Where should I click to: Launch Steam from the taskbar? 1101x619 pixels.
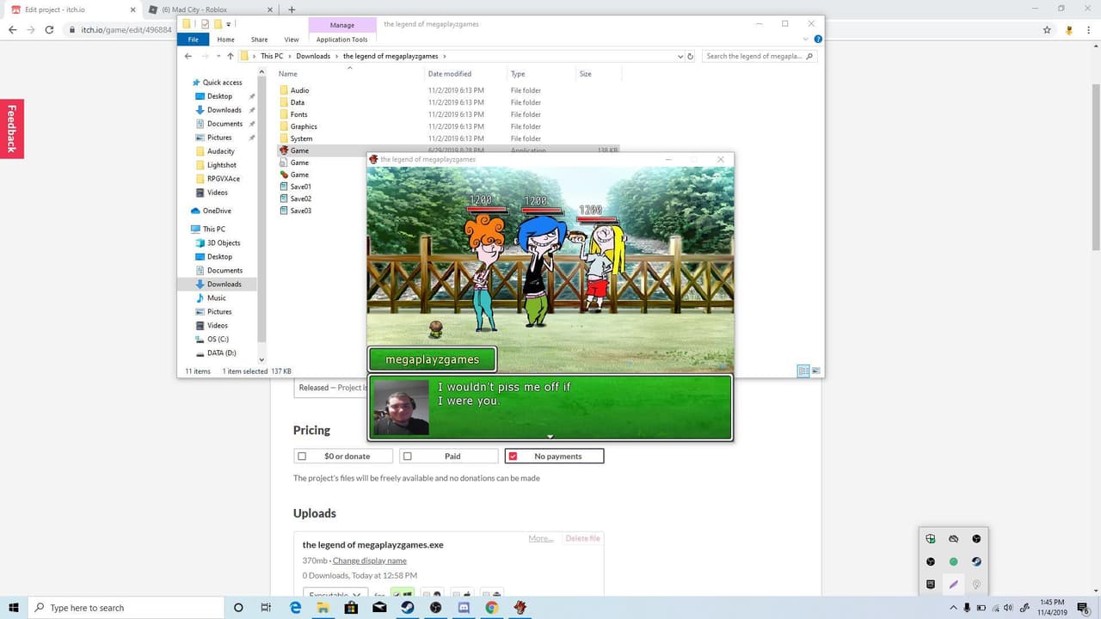coord(408,608)
